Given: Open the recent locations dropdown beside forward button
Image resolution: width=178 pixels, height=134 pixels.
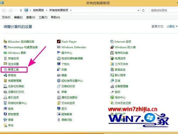Looking at the screenshot, I should tap(16, 10).
